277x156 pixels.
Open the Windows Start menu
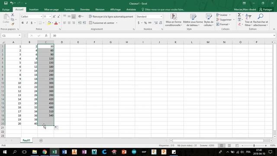coord(5,152)
